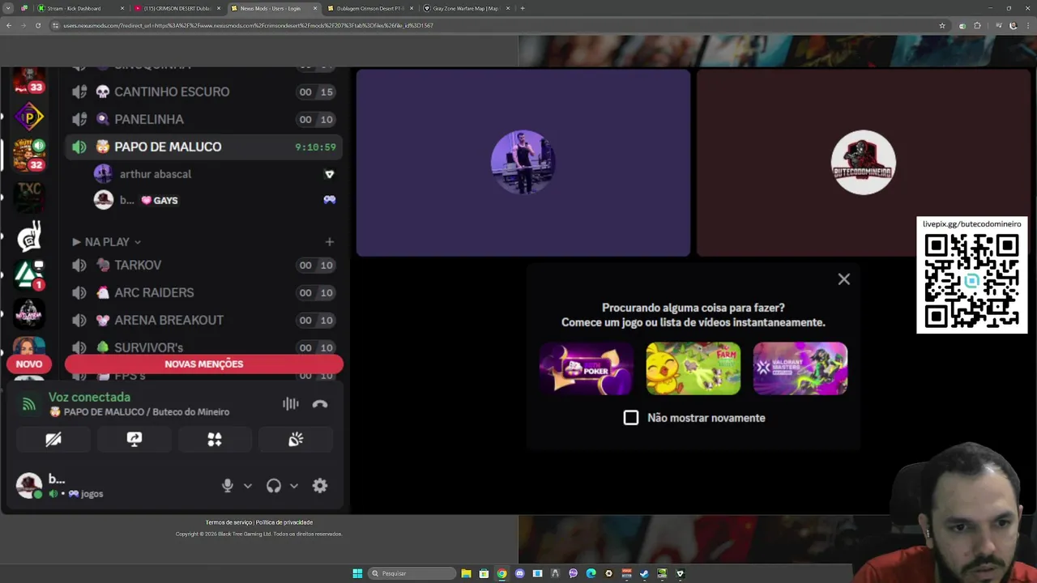Screen dimensions: 1037x583
Task: Disconnect from the voice channel
Action: [320, 404]
